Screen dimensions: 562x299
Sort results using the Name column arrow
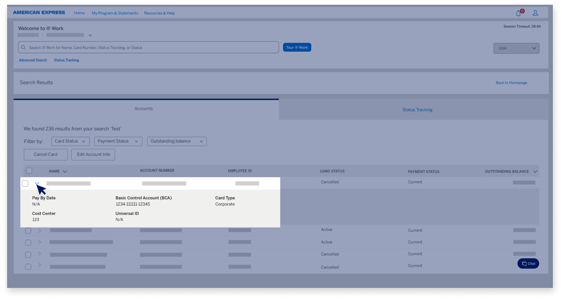coord(64,171)
